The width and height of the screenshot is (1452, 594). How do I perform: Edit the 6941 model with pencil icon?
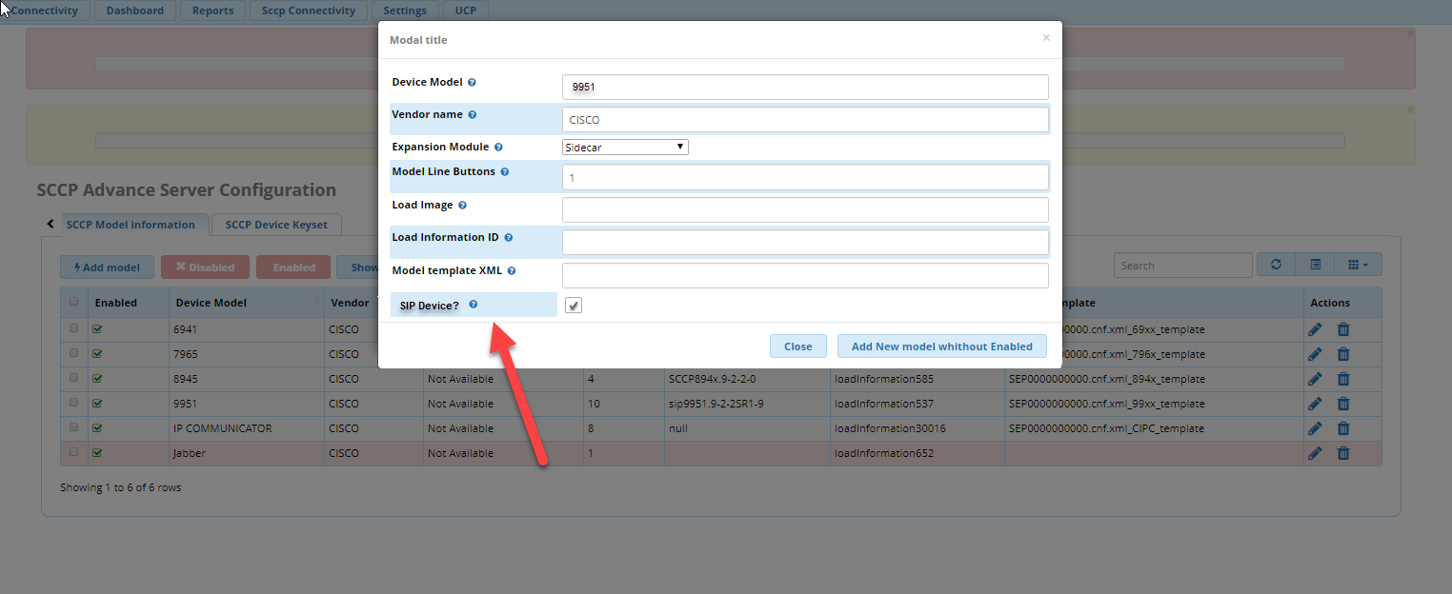click(x=1315, y=328)
